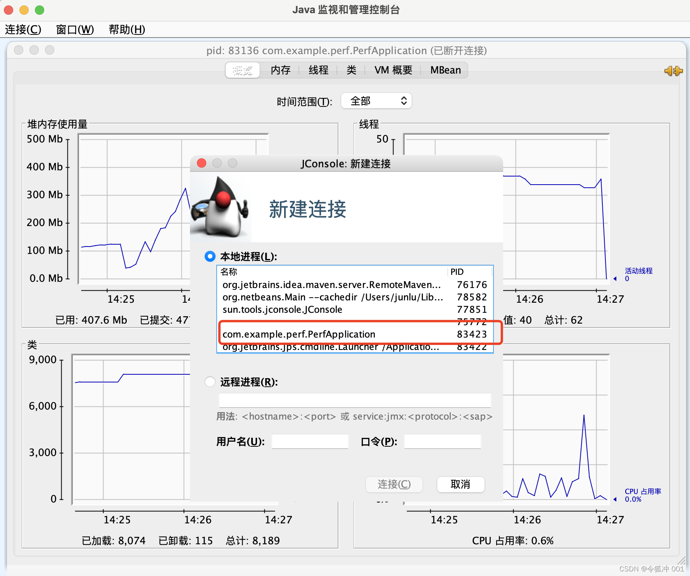The image size is (690, 576).
Task: Select com.example.perf.PerfApplication process row
Action: pos(355,334)
